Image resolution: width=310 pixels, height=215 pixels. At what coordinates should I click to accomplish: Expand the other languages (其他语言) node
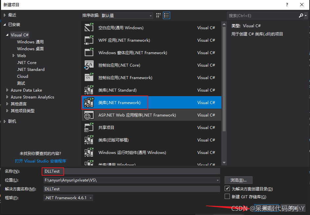7,104
